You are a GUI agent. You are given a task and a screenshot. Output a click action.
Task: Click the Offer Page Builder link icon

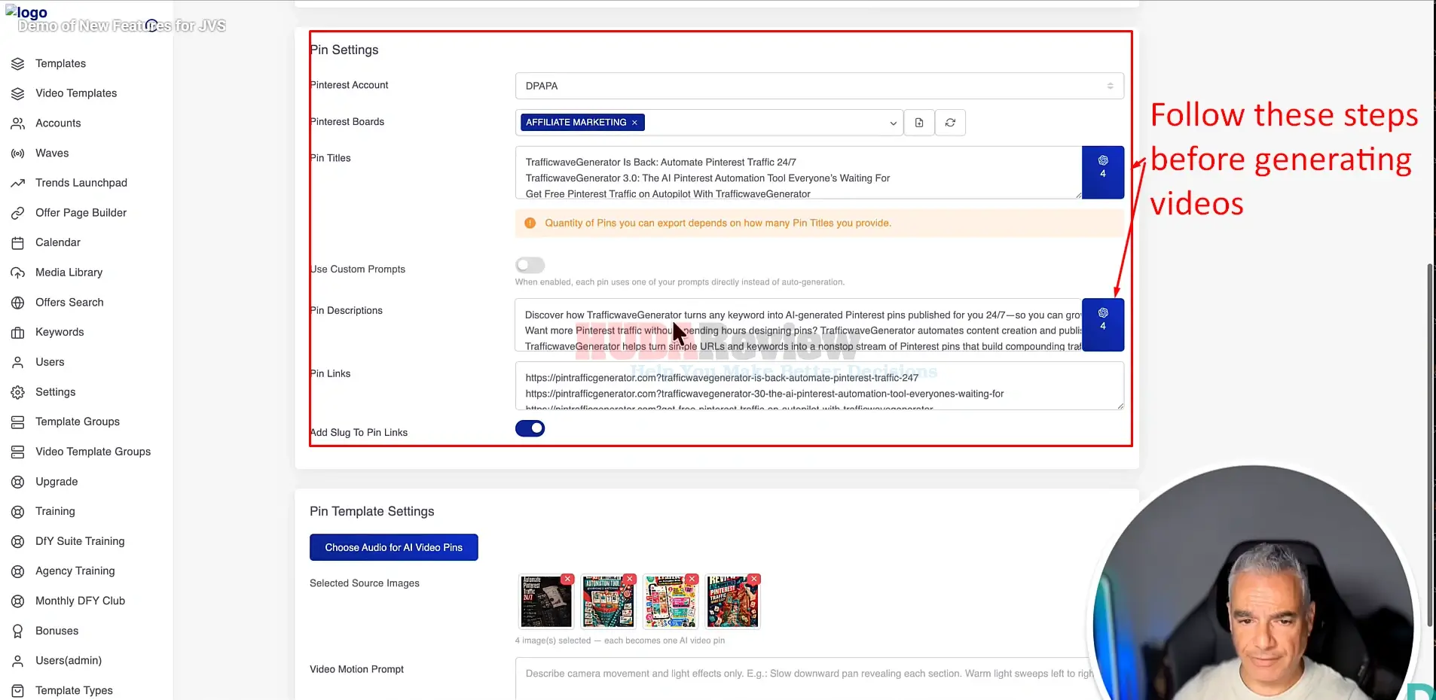coord(18,213)
